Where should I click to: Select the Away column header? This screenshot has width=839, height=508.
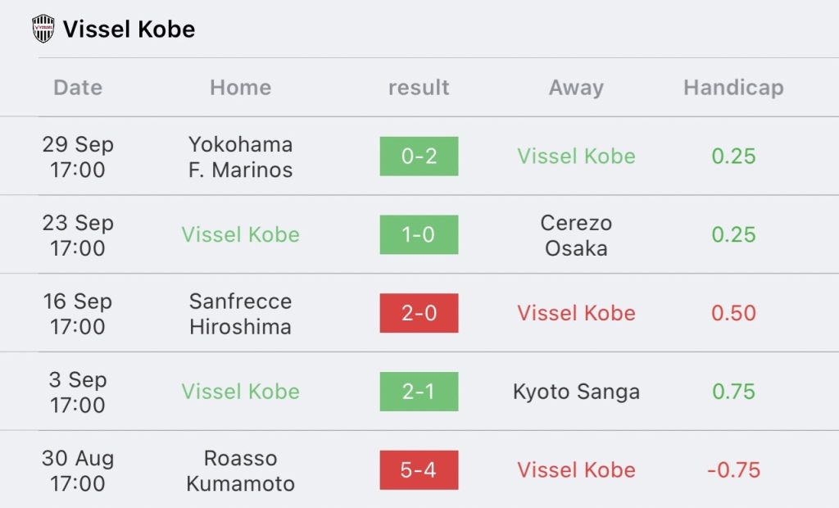[576, 87]
